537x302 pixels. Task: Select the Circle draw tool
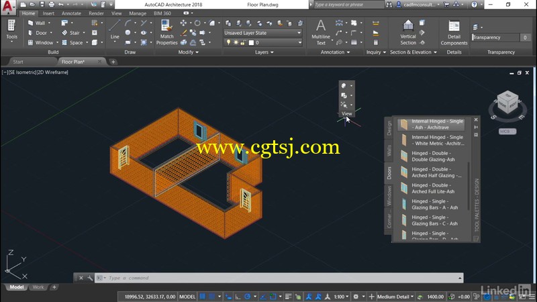point(128,32)
